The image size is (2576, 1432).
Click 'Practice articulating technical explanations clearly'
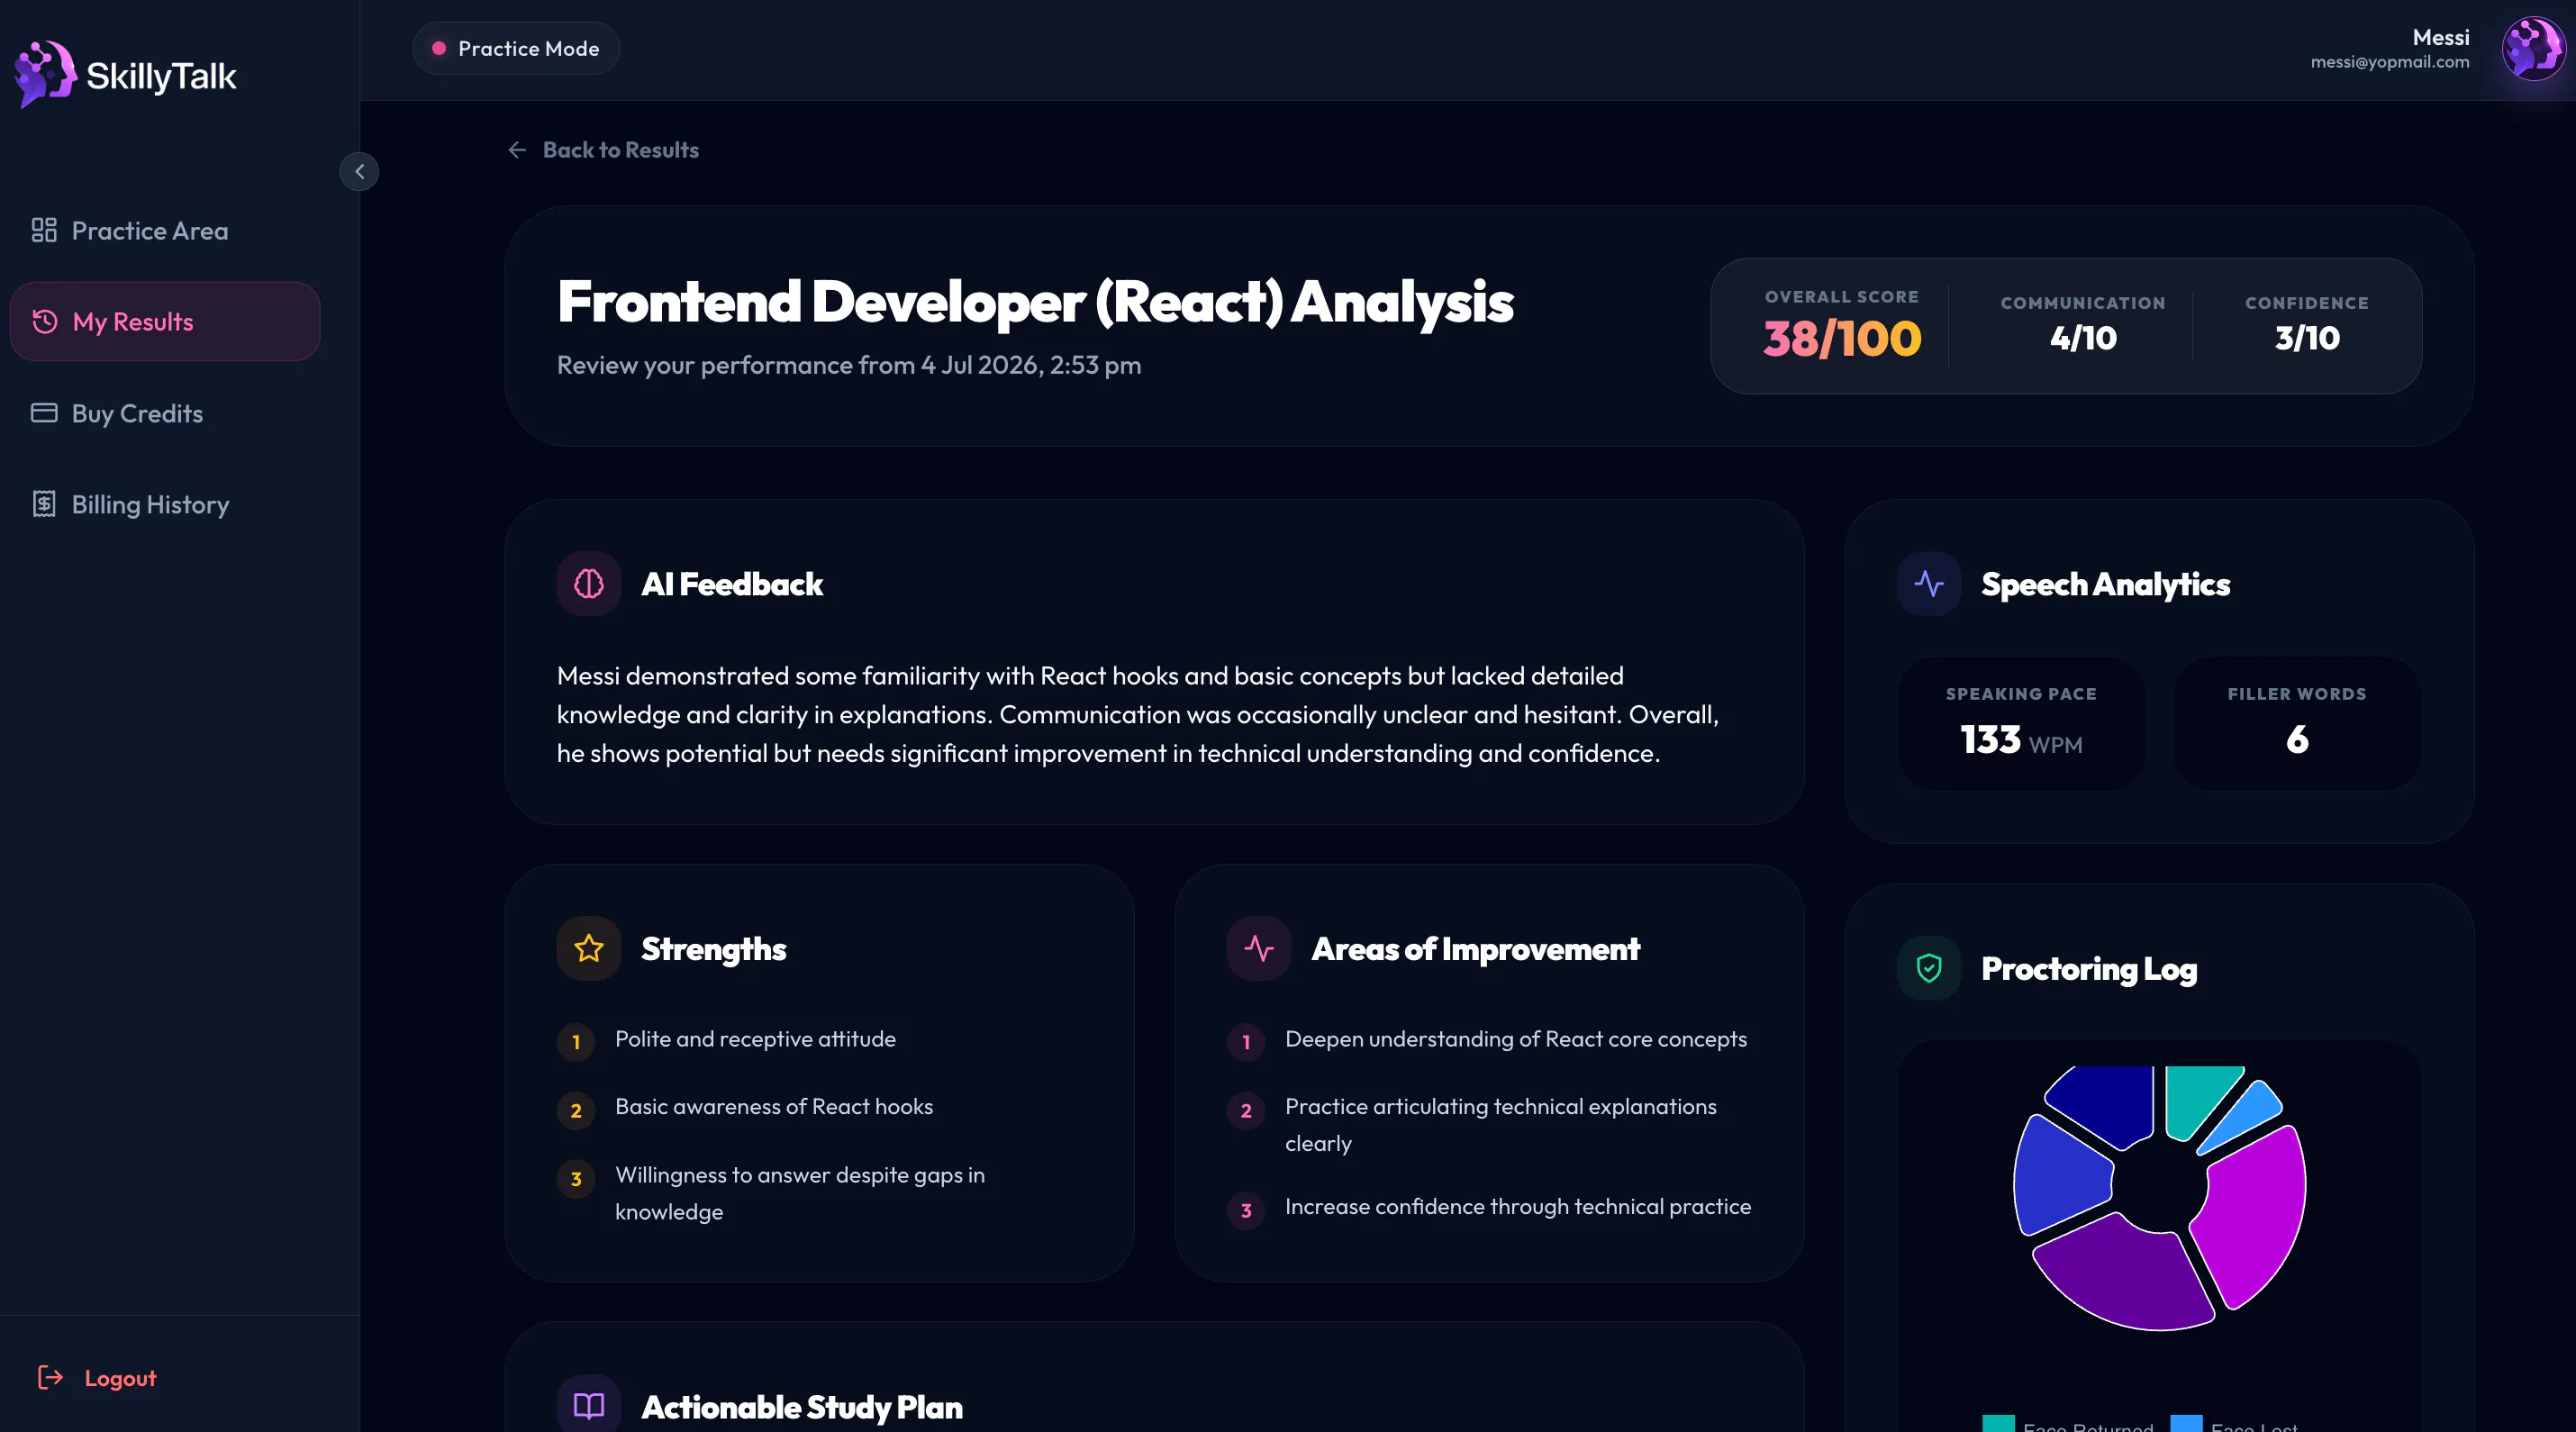(x=1501, y=1125)
